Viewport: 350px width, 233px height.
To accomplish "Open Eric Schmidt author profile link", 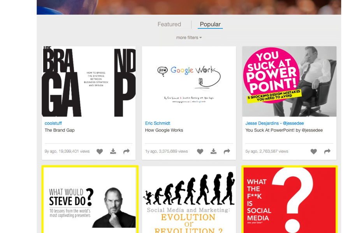I will pos(158,123).
